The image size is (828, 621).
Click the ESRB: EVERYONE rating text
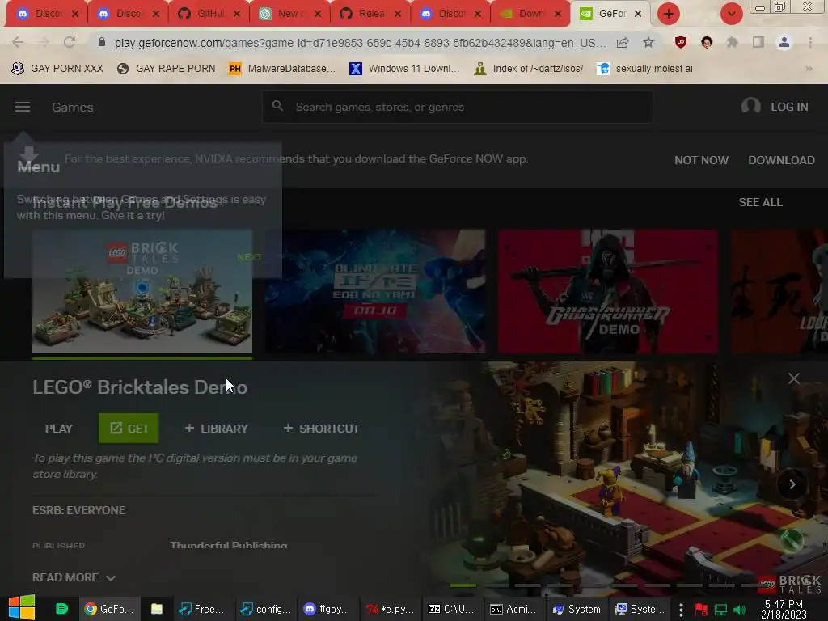78,510
